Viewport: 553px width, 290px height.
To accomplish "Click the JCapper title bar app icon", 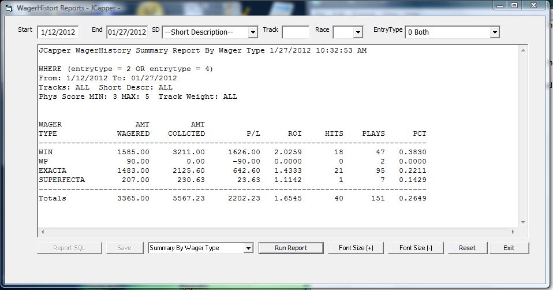I will (9, 8).
